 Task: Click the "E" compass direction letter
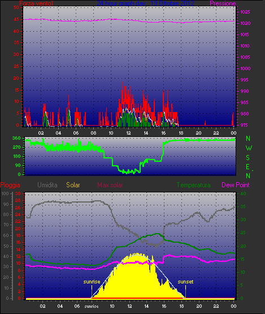point(247,167)
